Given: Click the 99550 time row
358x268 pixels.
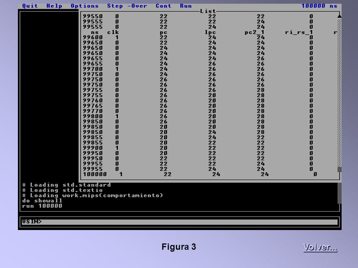Looking at the screenshot, I should (198, 16).
